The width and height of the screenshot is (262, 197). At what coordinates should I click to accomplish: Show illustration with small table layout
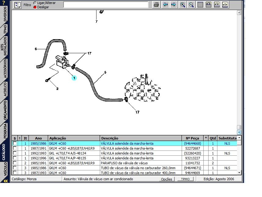coord(217,5)
